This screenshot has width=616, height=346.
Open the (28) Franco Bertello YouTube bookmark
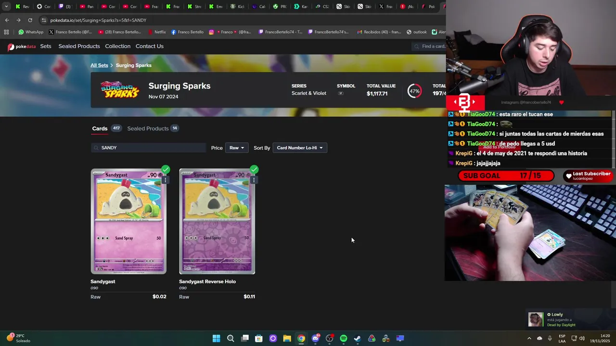119,32
